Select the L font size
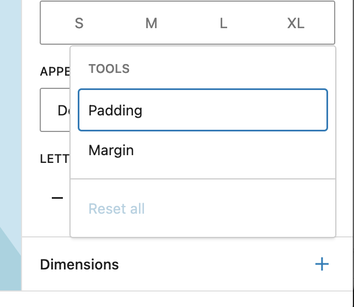The height and width of the screenshot is (307, 354). click(223, 23)
